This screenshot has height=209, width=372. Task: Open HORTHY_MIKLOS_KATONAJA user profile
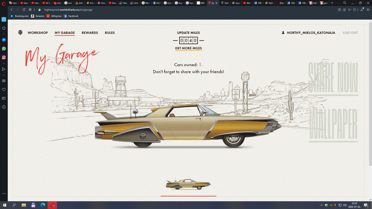308,33
